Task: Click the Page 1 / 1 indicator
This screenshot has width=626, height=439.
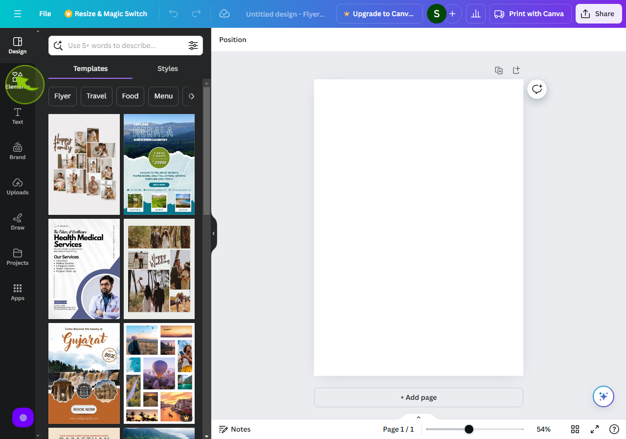Action: pyautogui.click(x=399, y=429)
